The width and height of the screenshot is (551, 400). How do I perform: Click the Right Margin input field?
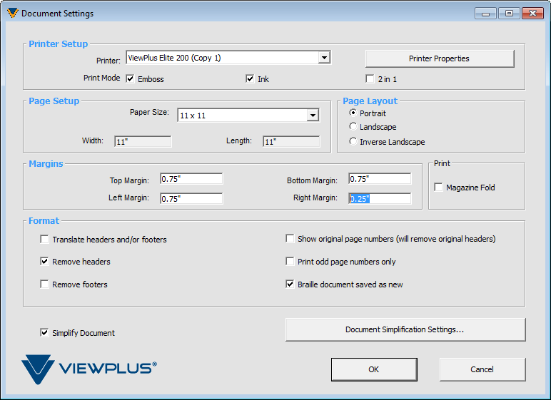pyautogui.click(x=380, y=199)
